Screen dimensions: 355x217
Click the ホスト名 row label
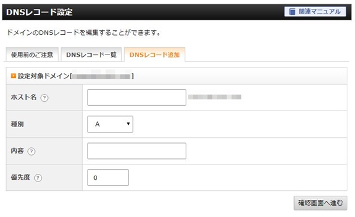click(24, 98)
